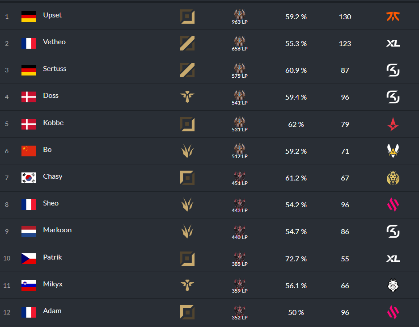This screenshot has height=327, width=419.
Task: Click the G2 samurai logo in Mikyx's row
Action: pyautogui.click(x=393, y=285)
